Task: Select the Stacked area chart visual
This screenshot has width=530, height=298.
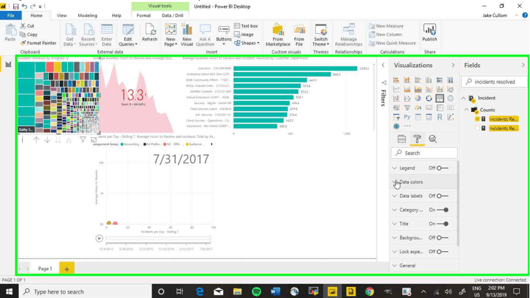Action: click(418, 89)
